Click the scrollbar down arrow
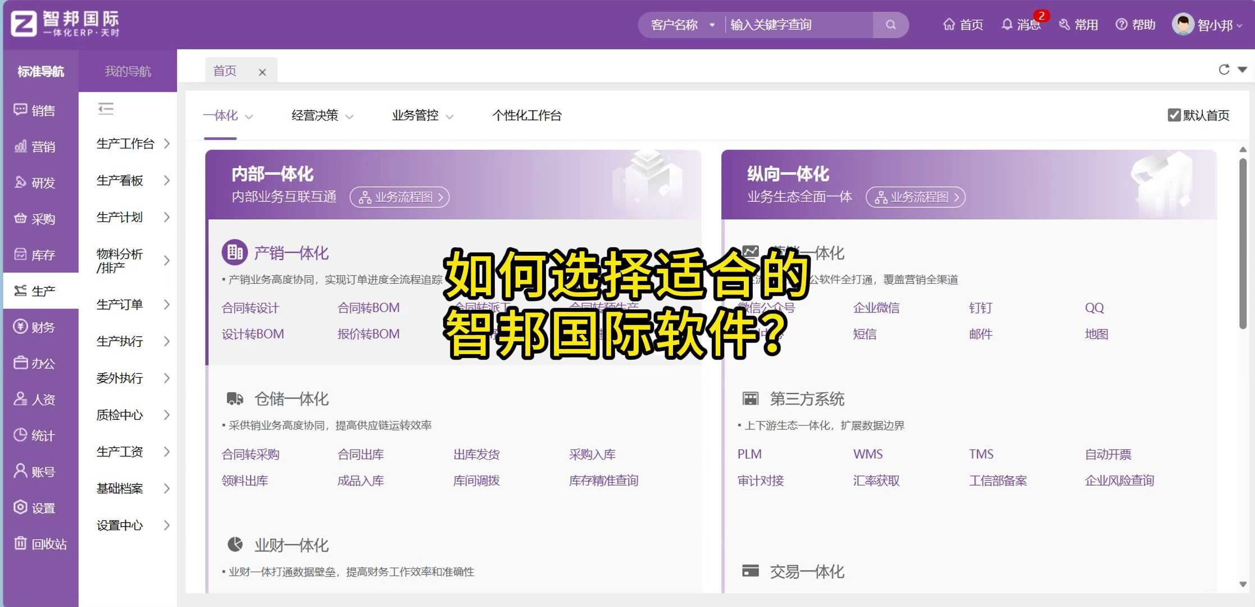Viewport: 1255px width, 607px height. 1243,584
